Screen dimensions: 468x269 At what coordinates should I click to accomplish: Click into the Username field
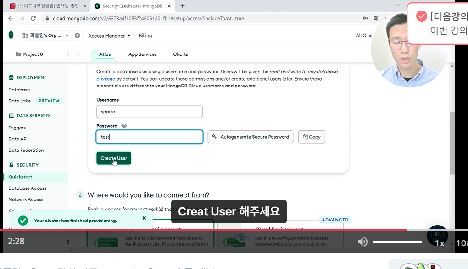150,112
